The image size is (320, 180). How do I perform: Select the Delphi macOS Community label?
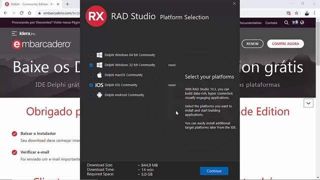pos(123,75)
